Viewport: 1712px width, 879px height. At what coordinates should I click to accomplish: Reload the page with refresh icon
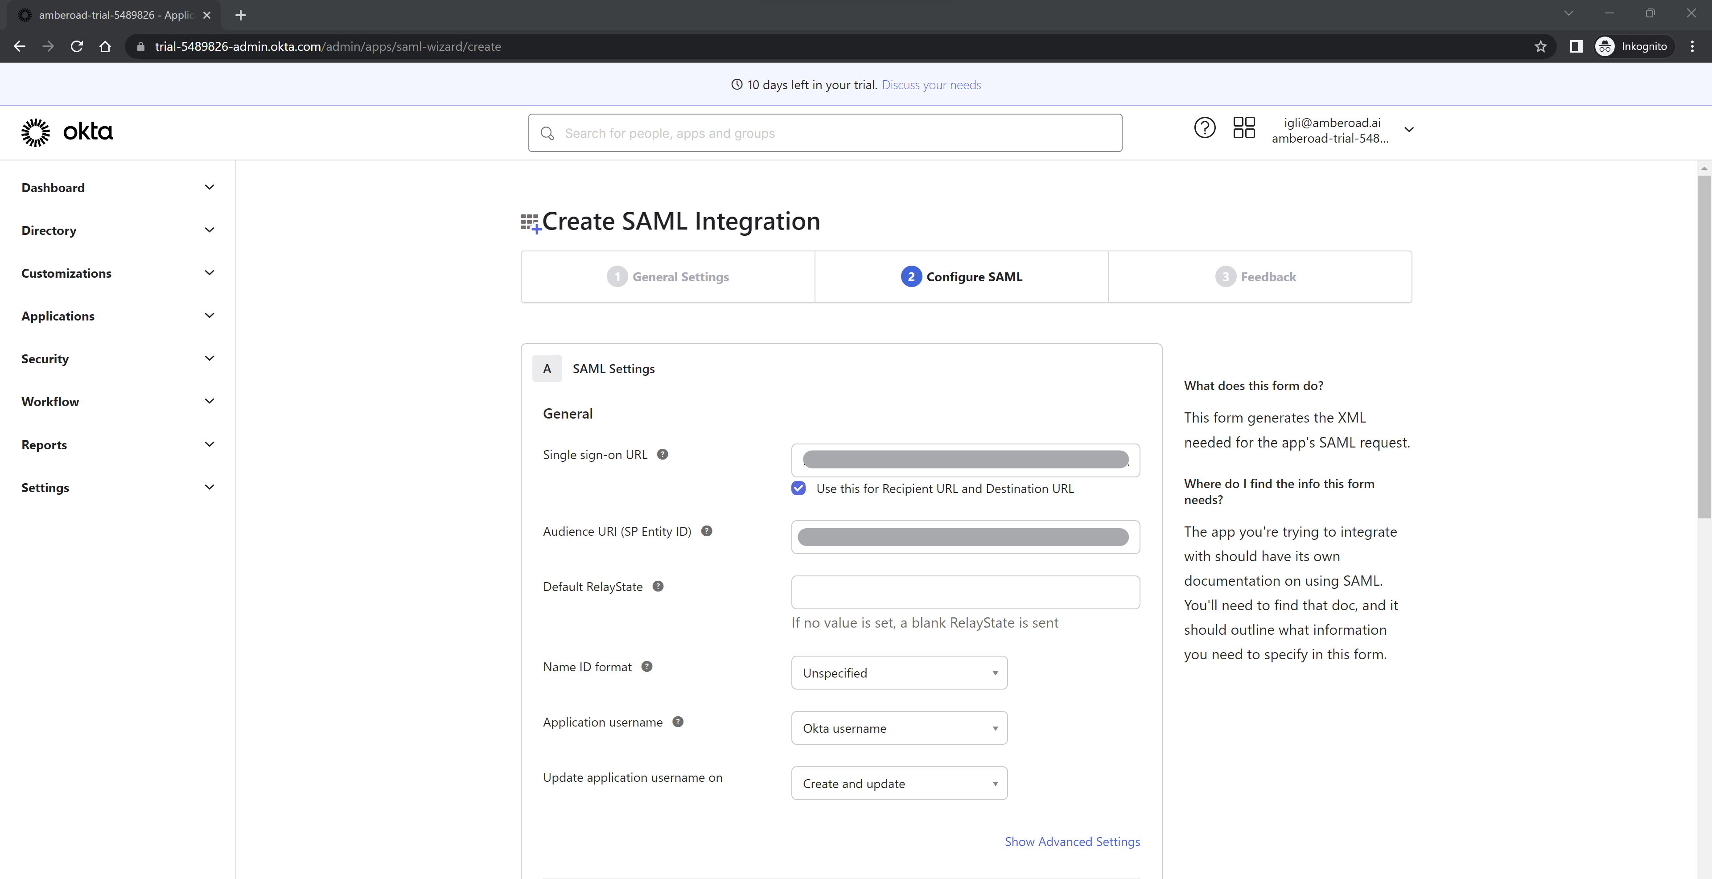point(77,46)
